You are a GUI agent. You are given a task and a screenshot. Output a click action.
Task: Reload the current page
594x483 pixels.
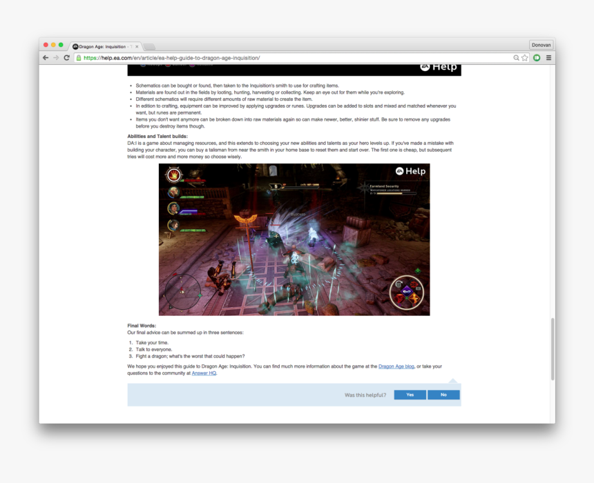[67, 57]
